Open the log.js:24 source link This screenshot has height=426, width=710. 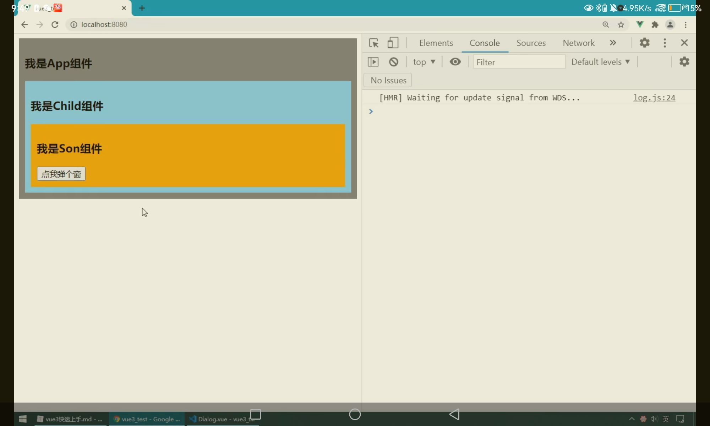tap(654, 98)
